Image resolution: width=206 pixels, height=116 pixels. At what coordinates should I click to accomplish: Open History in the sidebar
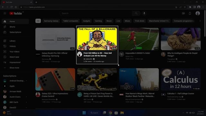(x=15, y=46)
